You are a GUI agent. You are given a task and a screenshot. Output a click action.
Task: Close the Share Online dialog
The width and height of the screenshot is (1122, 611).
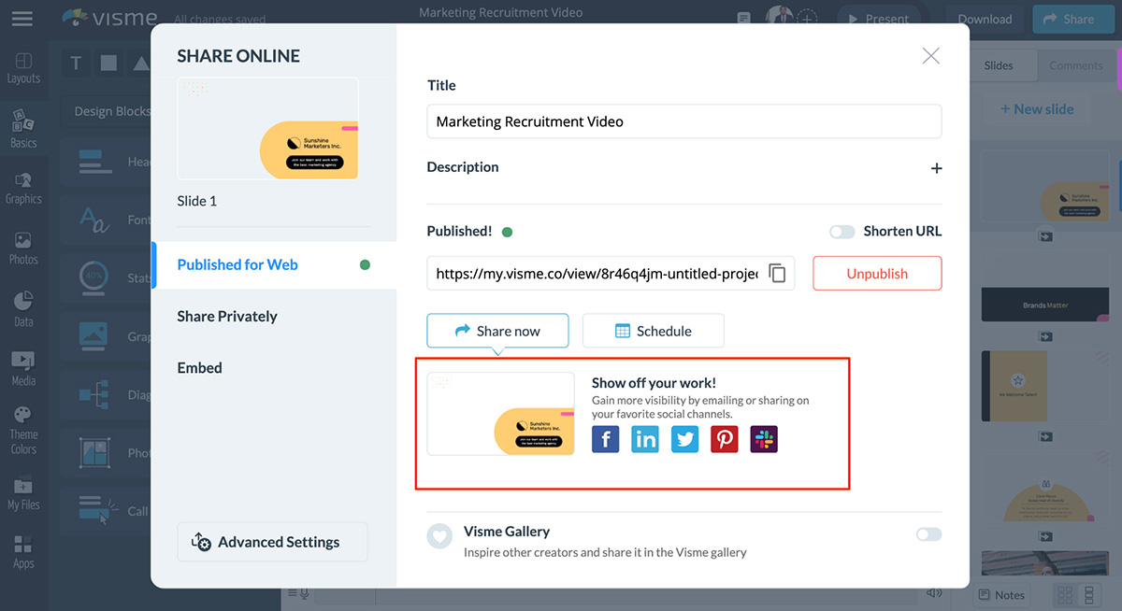tap(930, 56)
